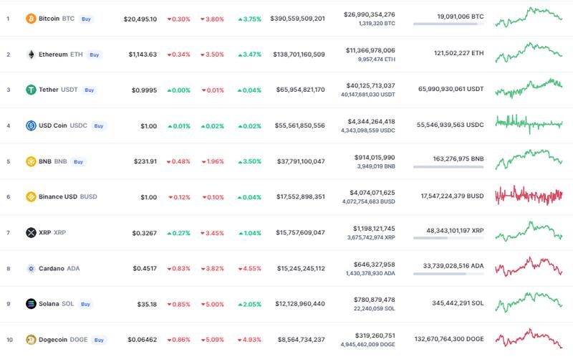Click the black XRP logo icon
This screenshot has width=573, height=357.
[31, 232]
